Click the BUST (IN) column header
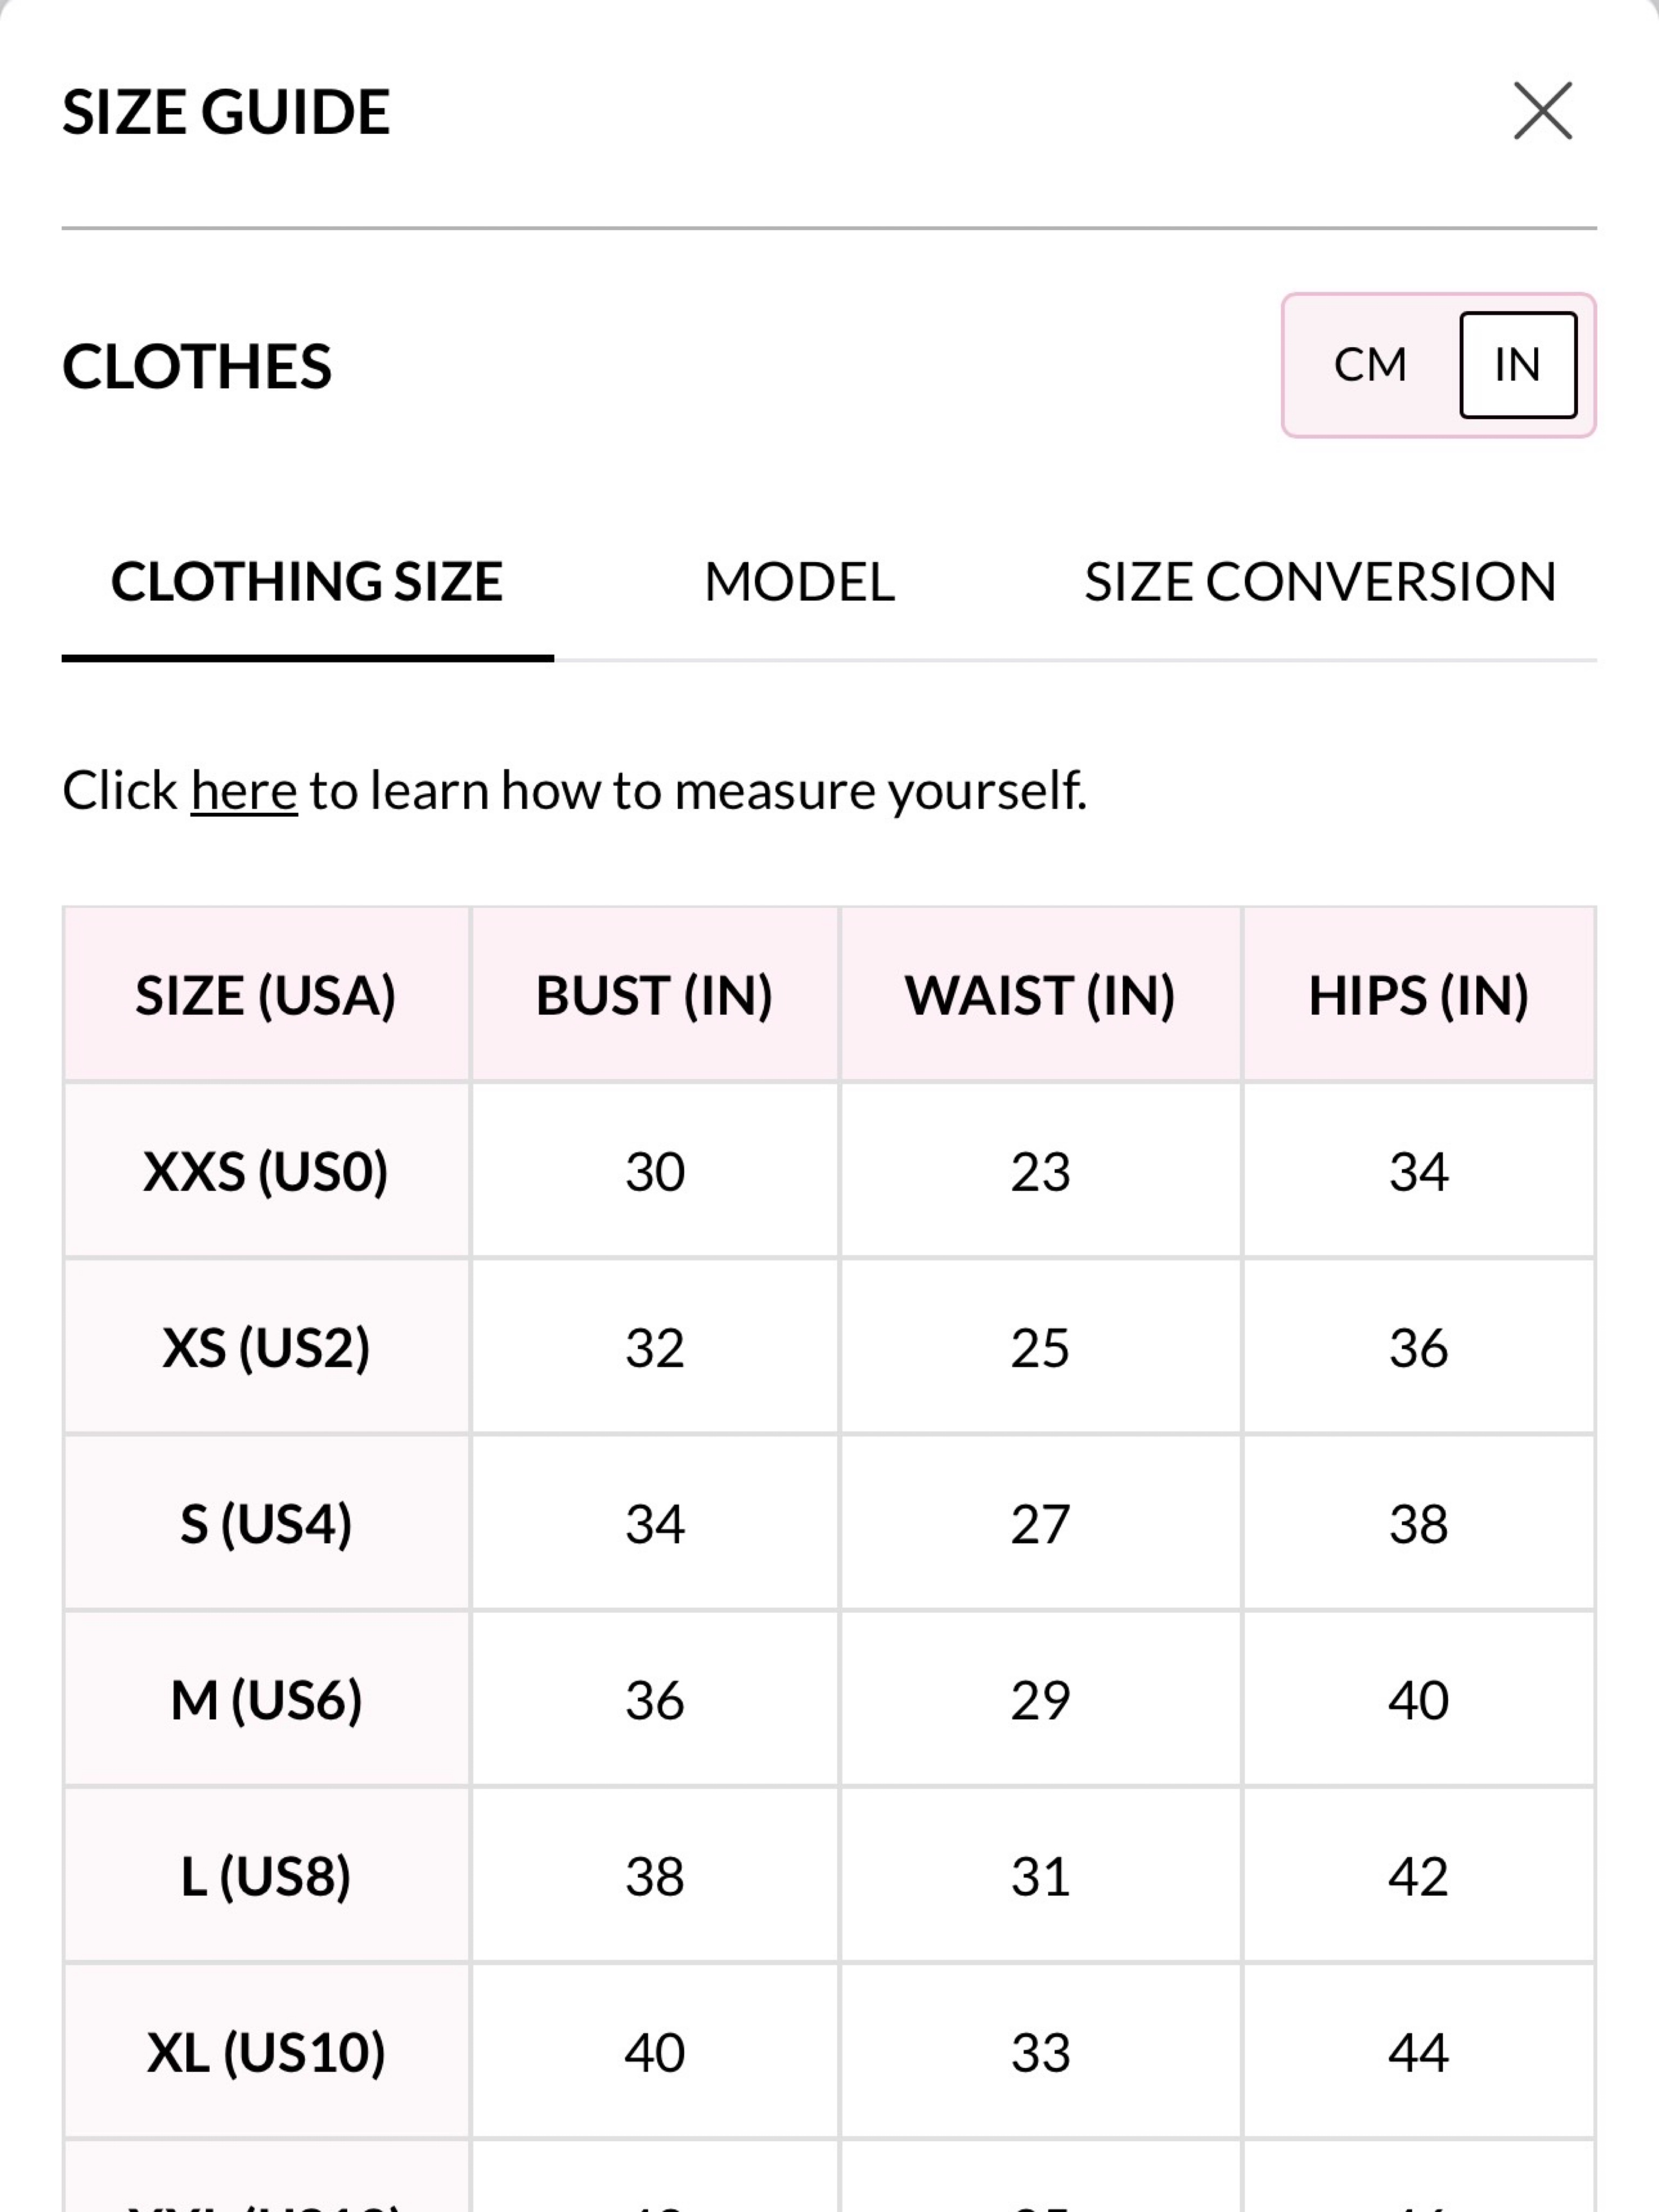 655,995
